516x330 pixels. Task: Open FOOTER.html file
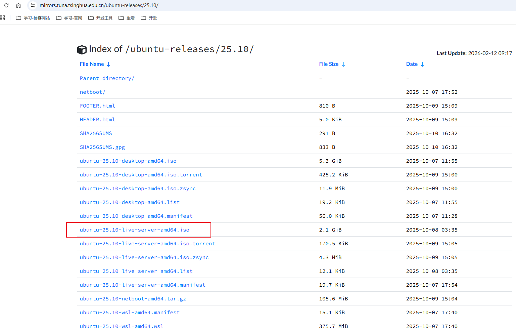[x=97, y=106]
